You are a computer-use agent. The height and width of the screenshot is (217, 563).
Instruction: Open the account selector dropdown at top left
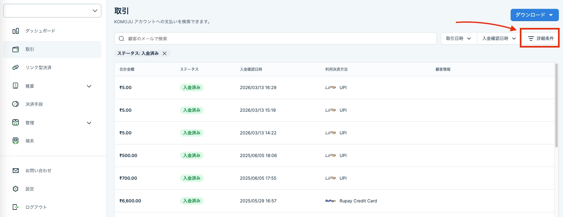point(52,11)
